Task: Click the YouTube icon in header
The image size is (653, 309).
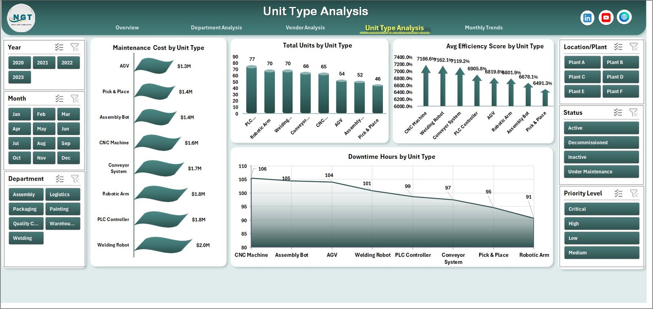Action: pos(606,18)
